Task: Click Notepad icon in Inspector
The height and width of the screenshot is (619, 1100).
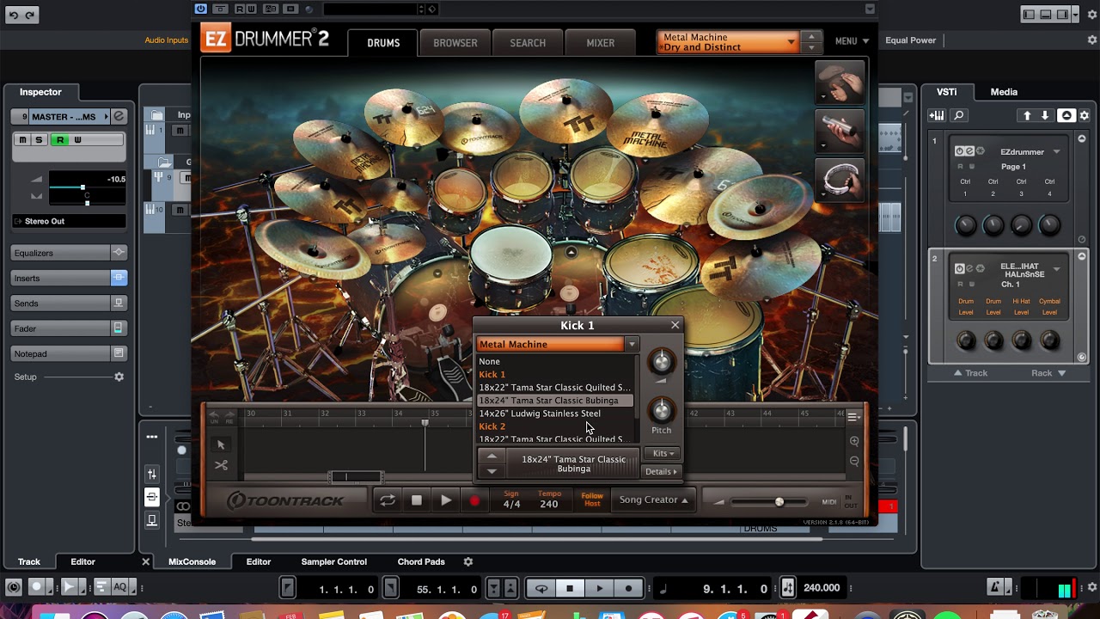Action: pyautogui.click(x=119, y=353)
